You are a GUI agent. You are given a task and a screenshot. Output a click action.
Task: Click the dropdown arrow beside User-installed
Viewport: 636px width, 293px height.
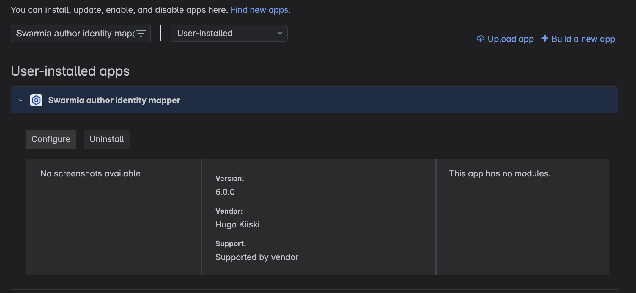[x=280, y=33]
